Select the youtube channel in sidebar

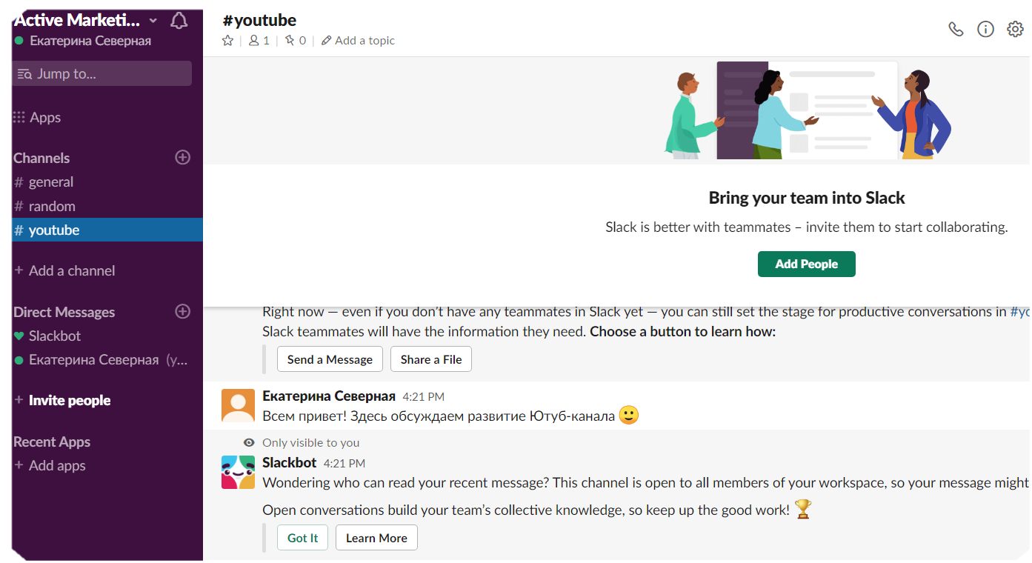pyautogui.click(x=107, y=230)
